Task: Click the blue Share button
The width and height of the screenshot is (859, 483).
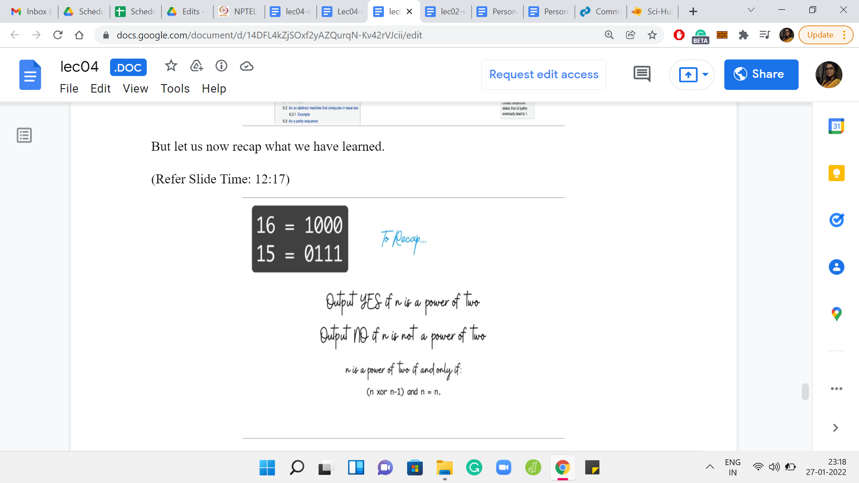Action: (x=761, y=74)
